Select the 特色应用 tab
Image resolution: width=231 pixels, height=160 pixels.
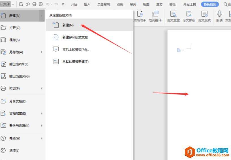(210, 4)
